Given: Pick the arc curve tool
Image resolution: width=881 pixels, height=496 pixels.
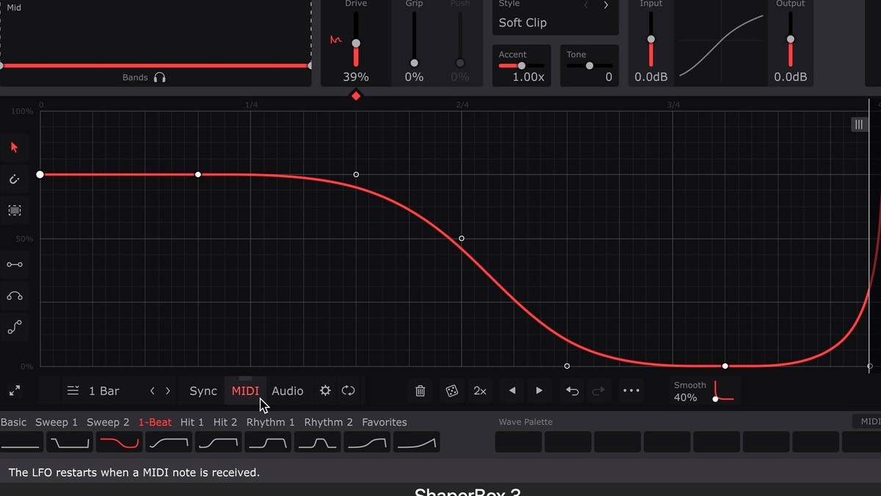Looking at the screenshot, I should [14, 296].
